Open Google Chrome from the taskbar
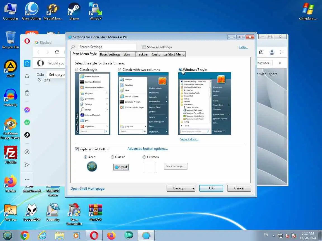Image resolution: width=322 pixels, height=241 pixels. coord(25,236)
